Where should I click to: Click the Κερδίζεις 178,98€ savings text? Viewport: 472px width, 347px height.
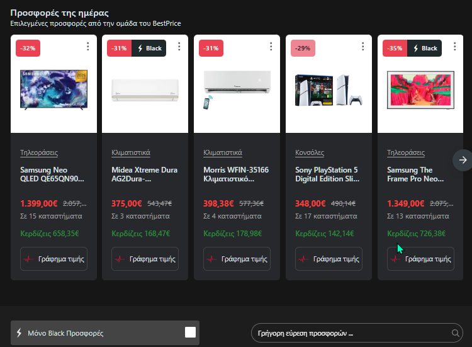coord(233,234)
